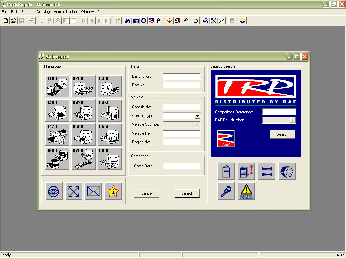This screenshot has height=259, width=346.
Task: Click large documents with exclamation button
Action: click(x=246, y=171)
